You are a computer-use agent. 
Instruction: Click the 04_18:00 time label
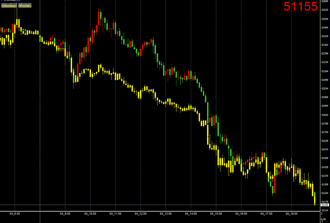(x=291, y=213)
